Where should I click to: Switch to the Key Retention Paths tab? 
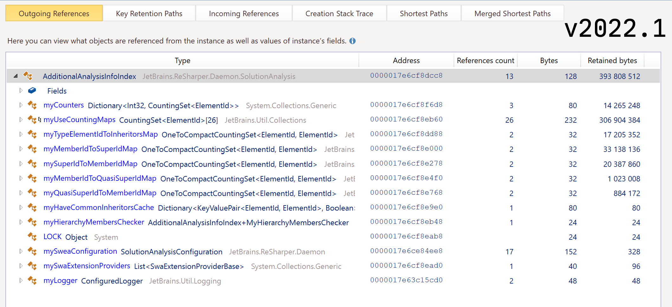point(149,14)
